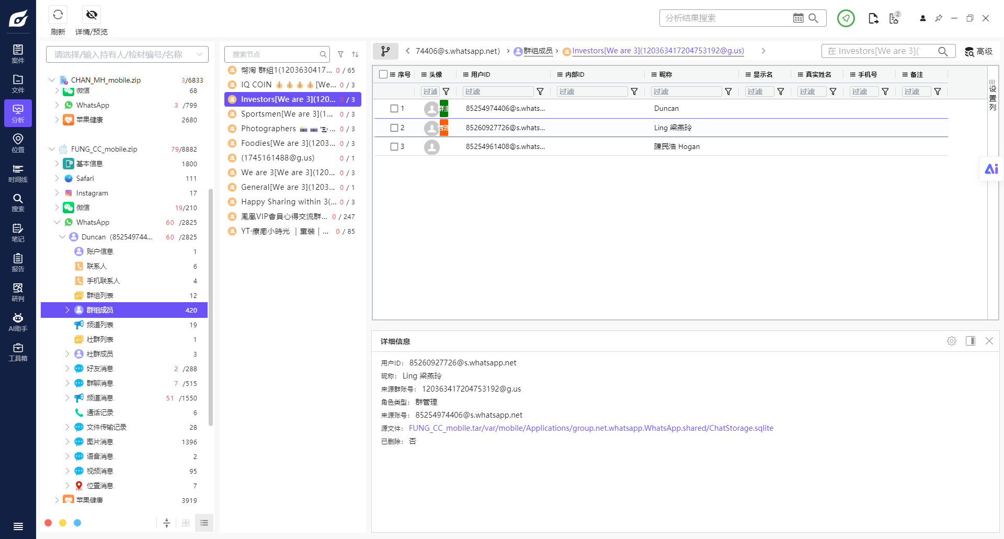Image resolution: width=1004 pixels, height=539 pixels.
Task: Check the row 2 Ling 梁燕玲 checkbox
Action: pos(394,128)
